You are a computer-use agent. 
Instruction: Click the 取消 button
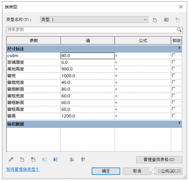click(x=137, y=171)
